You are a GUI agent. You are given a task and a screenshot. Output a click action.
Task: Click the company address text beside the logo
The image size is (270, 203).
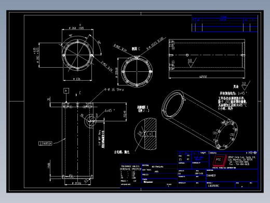241,160
